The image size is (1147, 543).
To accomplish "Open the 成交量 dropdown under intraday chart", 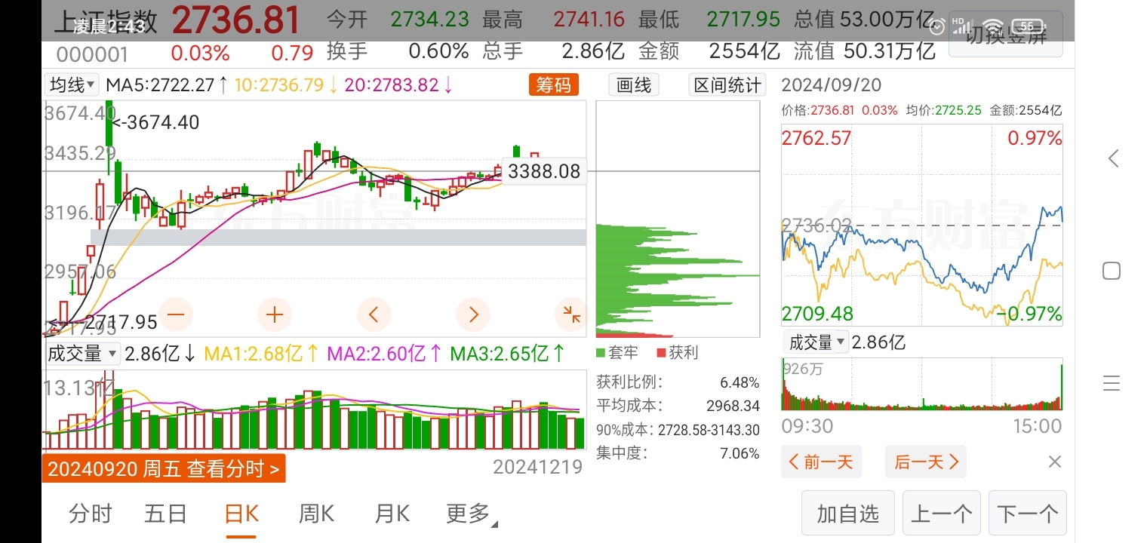I will coord(815,342).
